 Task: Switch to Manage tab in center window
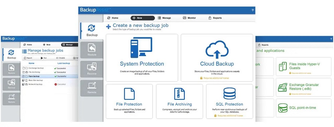pyautogui.click(x=164, y=18)
